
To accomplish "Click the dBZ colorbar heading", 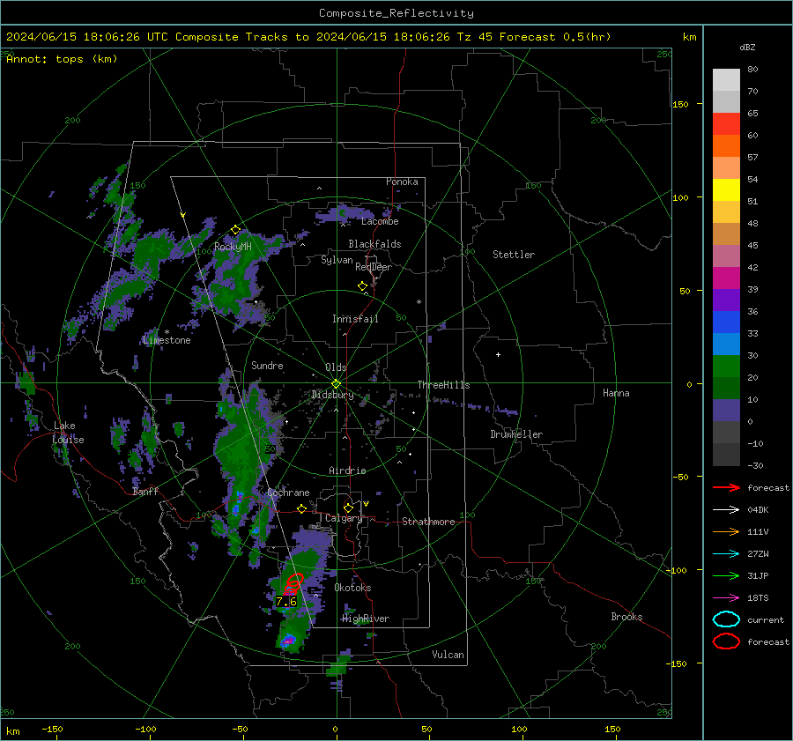I will pos(747,47).
